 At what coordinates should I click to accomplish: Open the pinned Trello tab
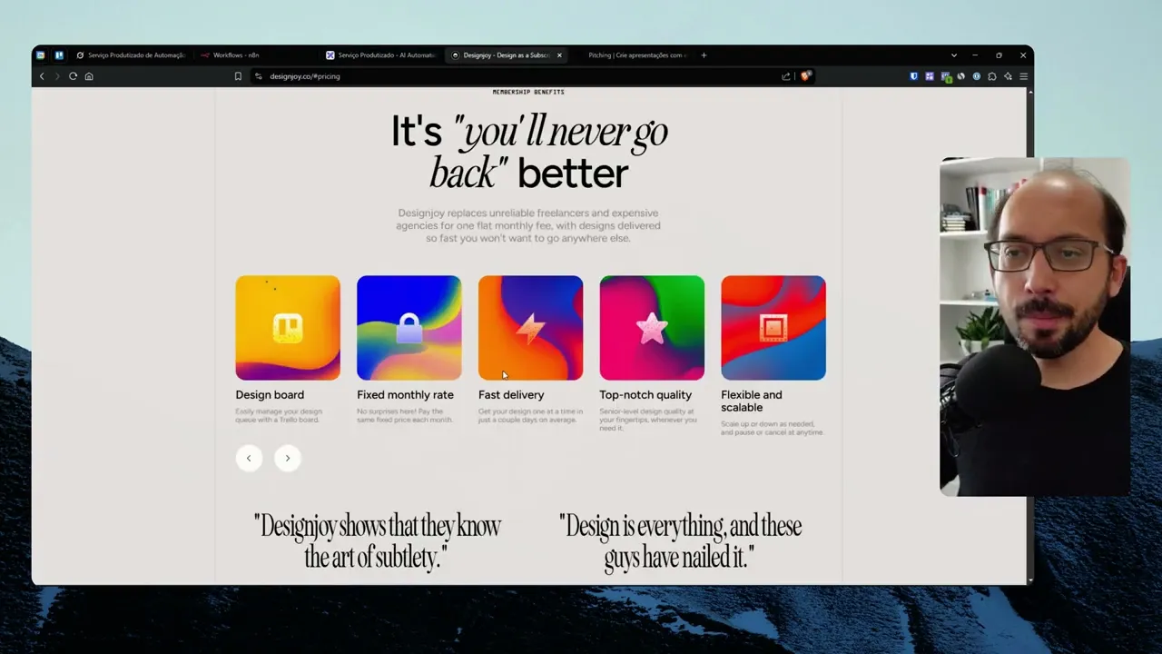[x=59, y=55]
